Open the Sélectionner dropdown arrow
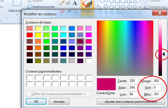The width and height of the screenshot is (168, 108). point(17,15)
